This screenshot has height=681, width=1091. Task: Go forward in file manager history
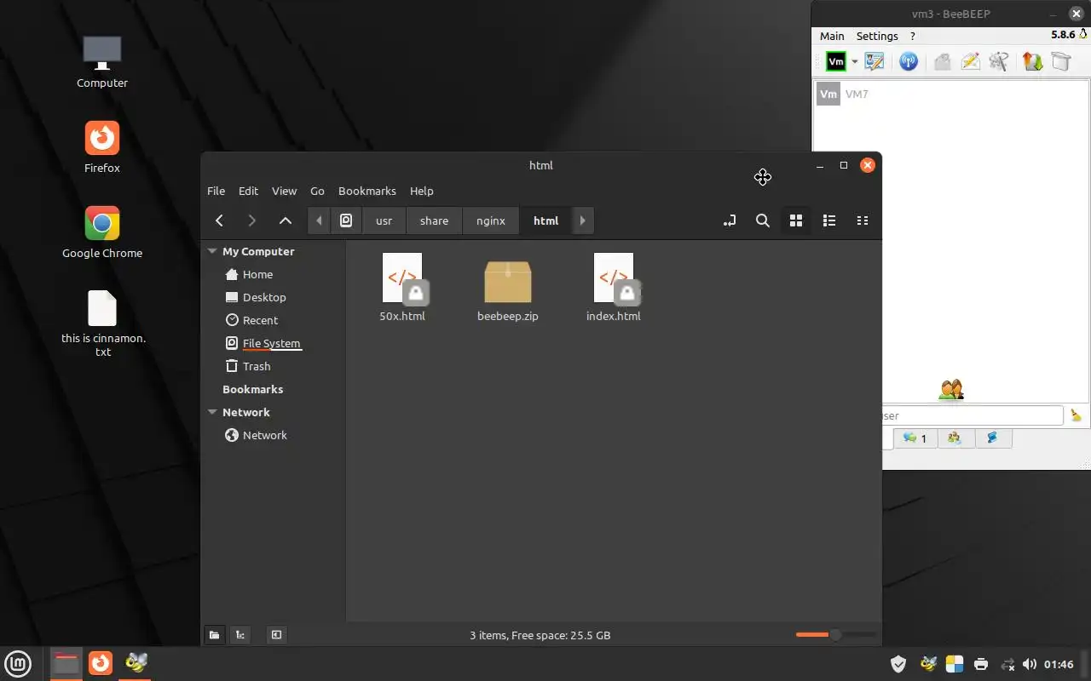[x=251, y=220]
